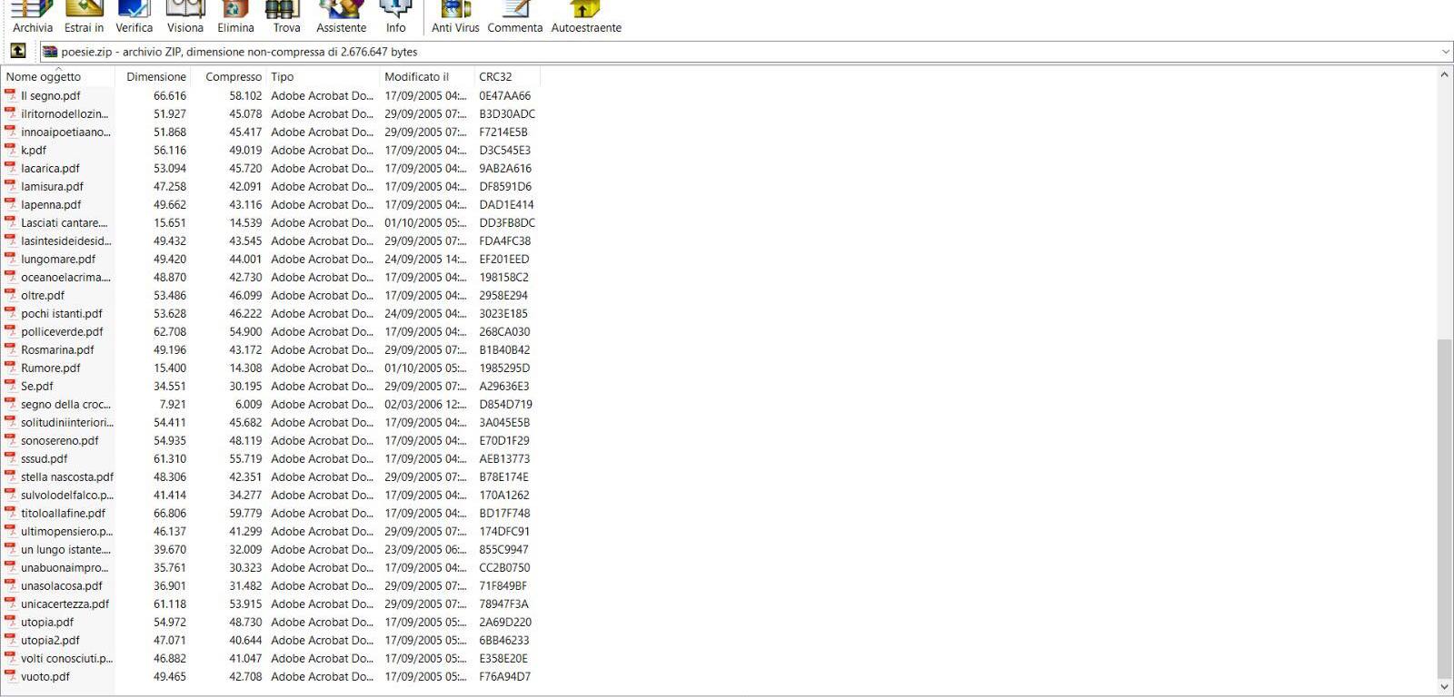Click the Estrai in toolbar icon
The width and height of the screenshot is (1454, 697).
pyautogui.click(x=84, y=16)
